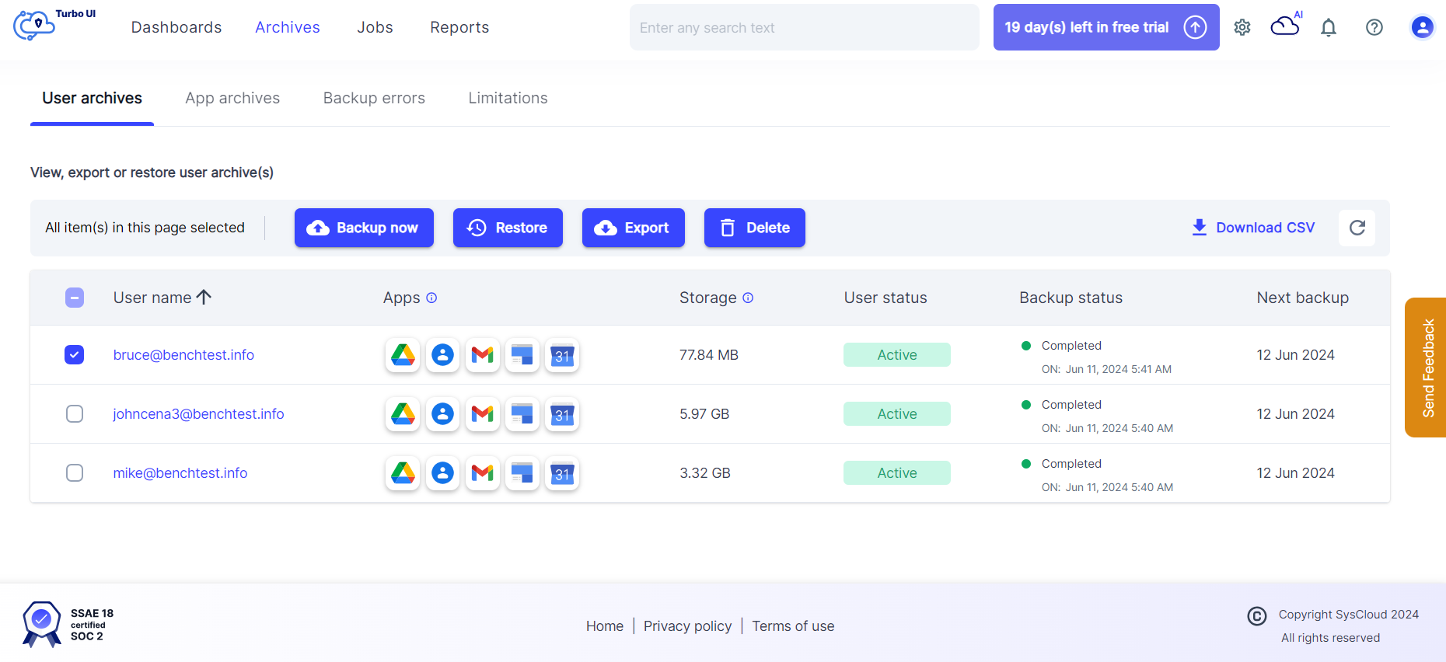
Task: Click into the search text field
Action: (x=804, y=28)
